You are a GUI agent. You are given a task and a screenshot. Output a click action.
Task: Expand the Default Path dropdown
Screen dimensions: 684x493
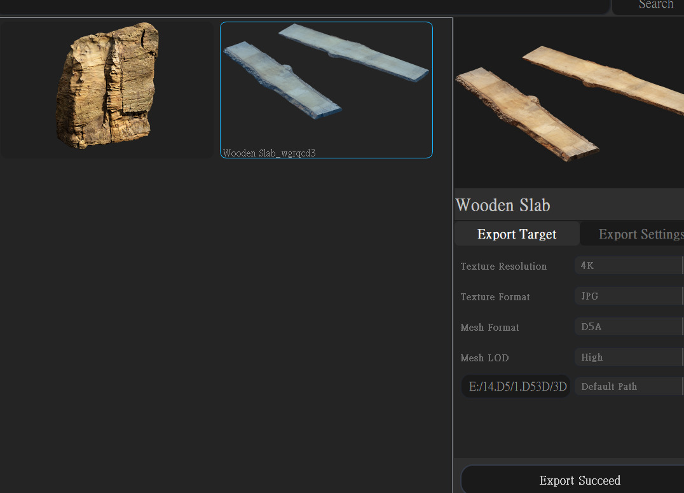point(629,387)
